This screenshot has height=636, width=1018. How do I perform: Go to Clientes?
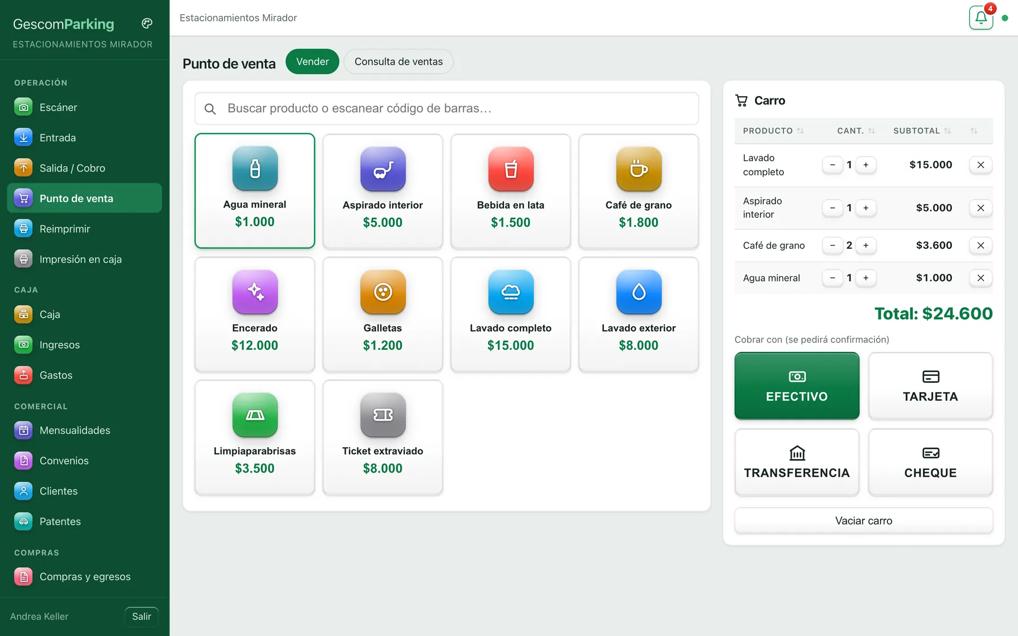(84, 491)
